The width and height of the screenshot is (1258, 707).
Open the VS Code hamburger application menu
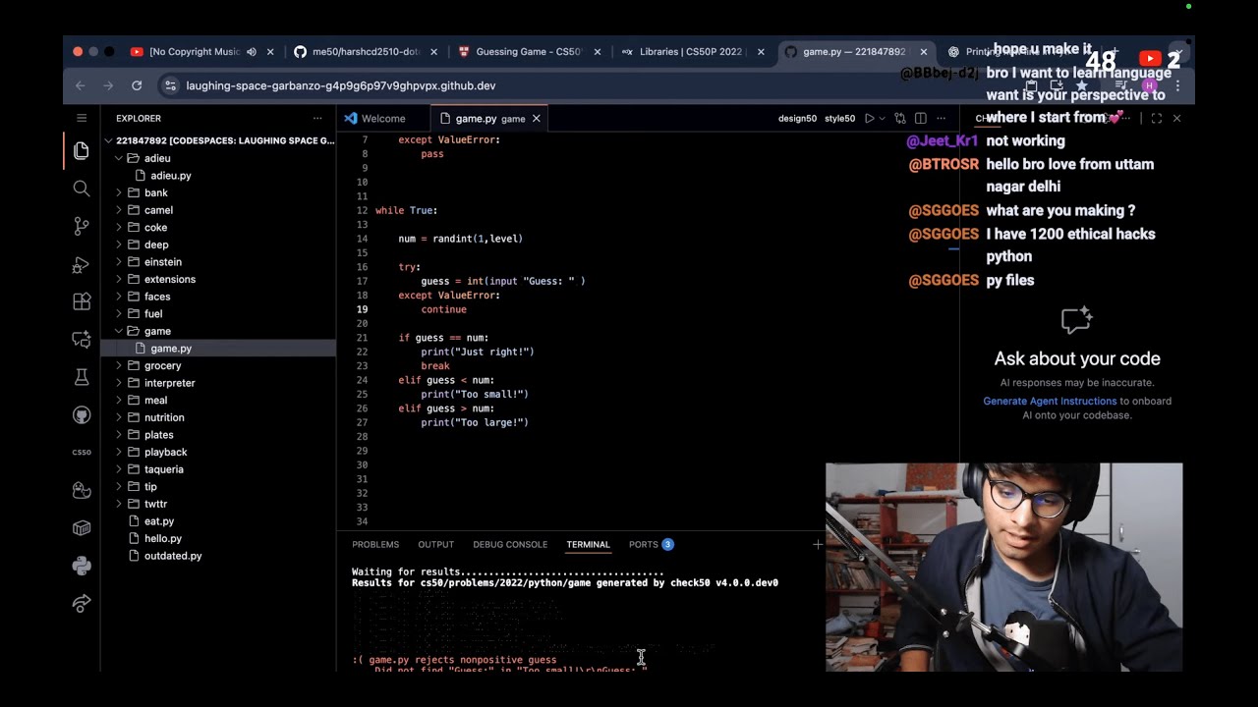coord(82,118)
